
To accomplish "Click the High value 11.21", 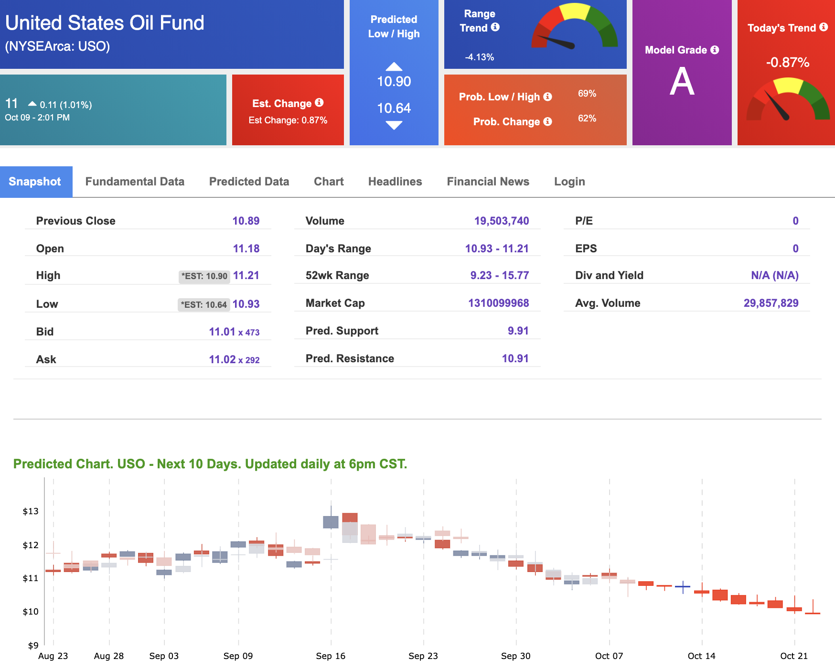I will click(x=246, y=275).
